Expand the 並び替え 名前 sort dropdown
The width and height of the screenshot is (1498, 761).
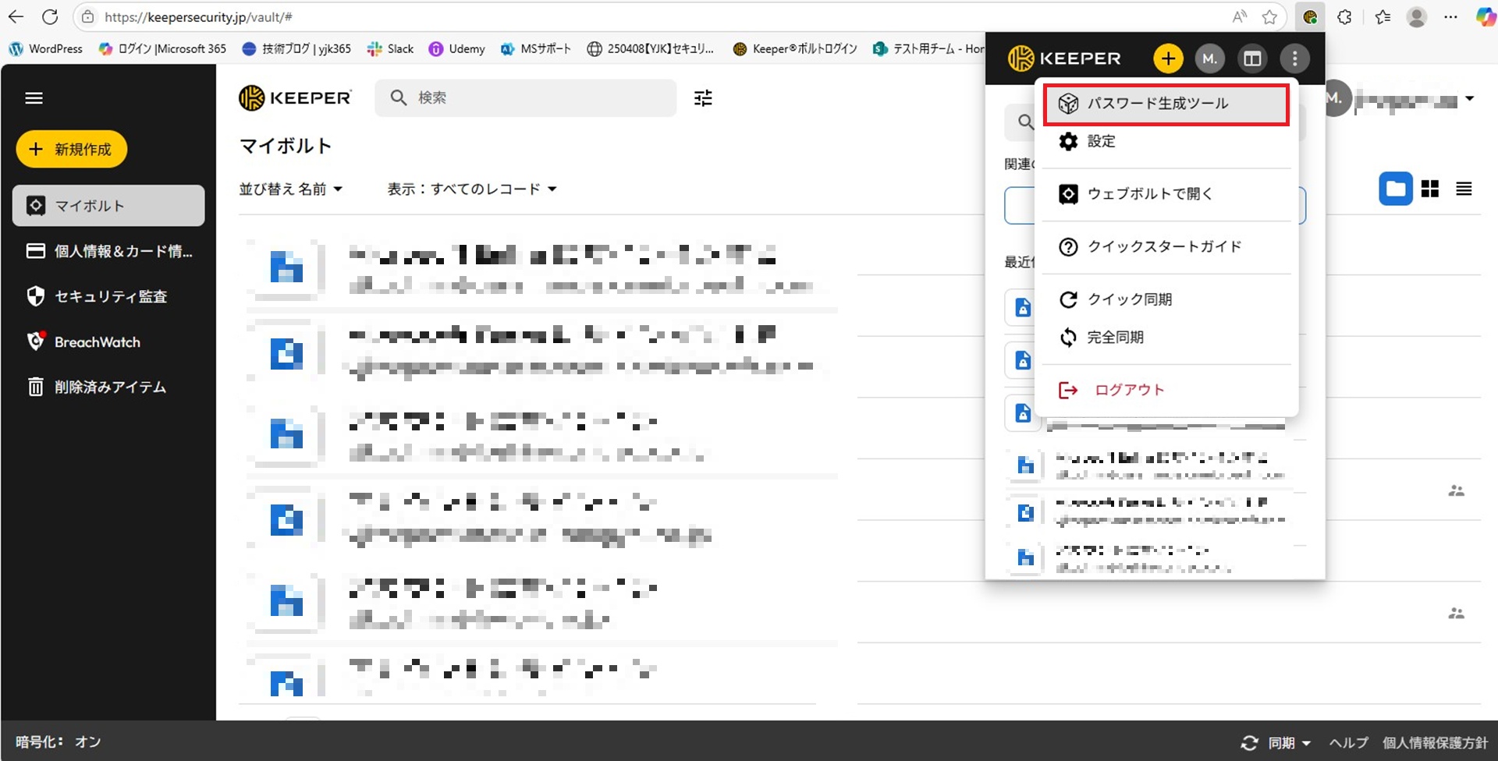290,189
